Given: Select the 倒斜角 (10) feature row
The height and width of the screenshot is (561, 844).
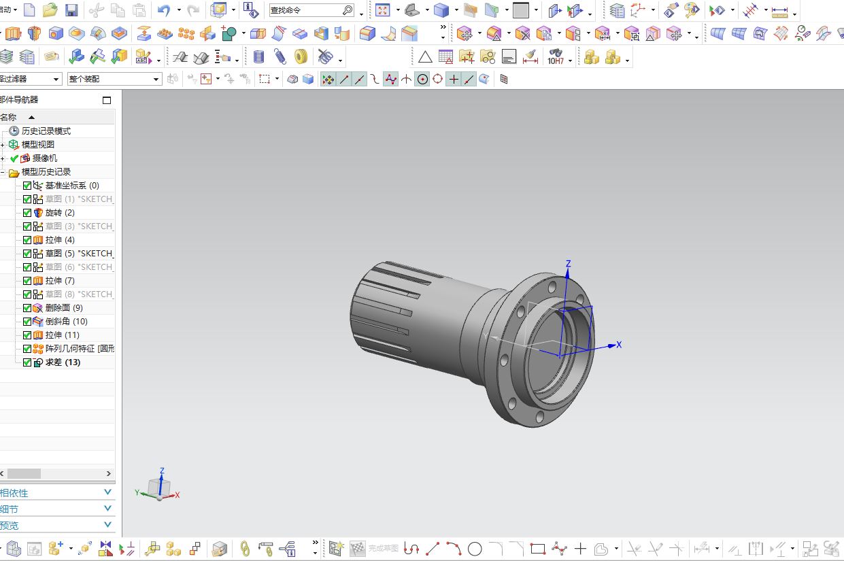Looking at the screenshot, I should tap(67, 322).
